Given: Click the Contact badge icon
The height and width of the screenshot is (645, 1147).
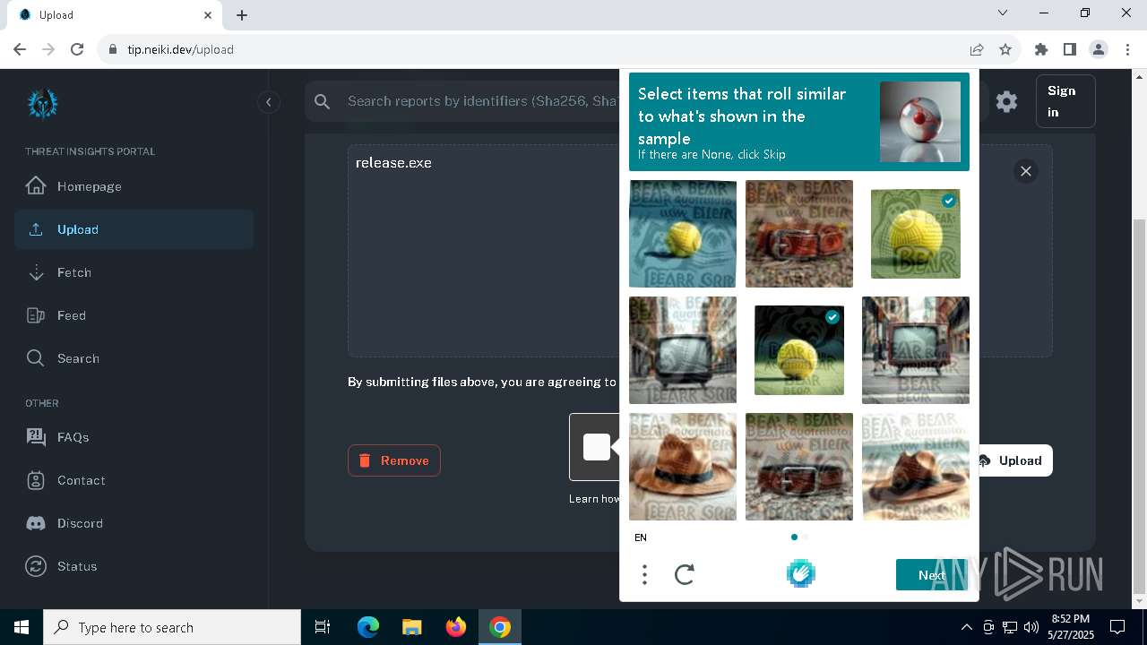Looking at the screenshot, I should pyautogui.click(x=36, y=480).
